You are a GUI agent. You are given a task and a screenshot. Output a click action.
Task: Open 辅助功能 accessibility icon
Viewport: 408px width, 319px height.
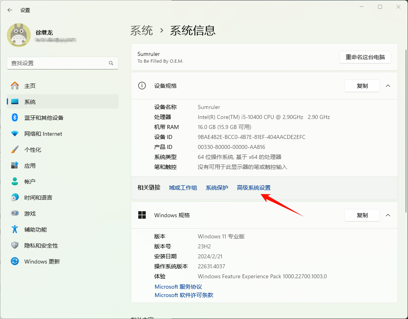click(x=15, y=229)
